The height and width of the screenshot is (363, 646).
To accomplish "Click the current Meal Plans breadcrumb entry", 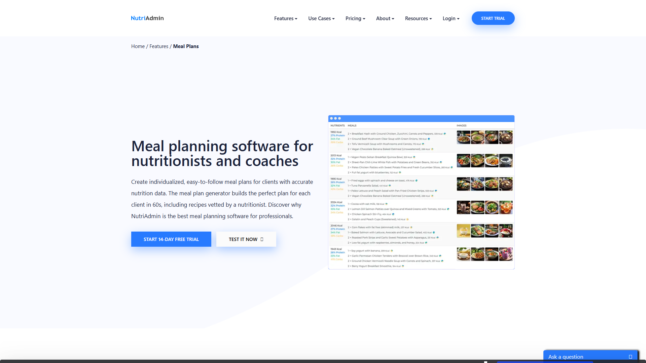I will coord(186,46).
